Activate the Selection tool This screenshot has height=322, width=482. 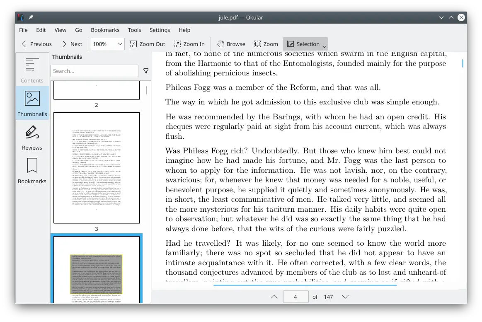click(x=303, y=44)
